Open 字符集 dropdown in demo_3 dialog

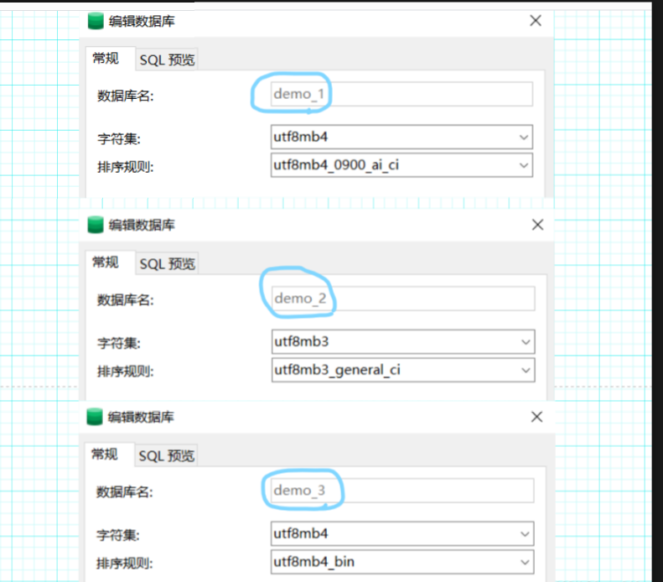402,533
